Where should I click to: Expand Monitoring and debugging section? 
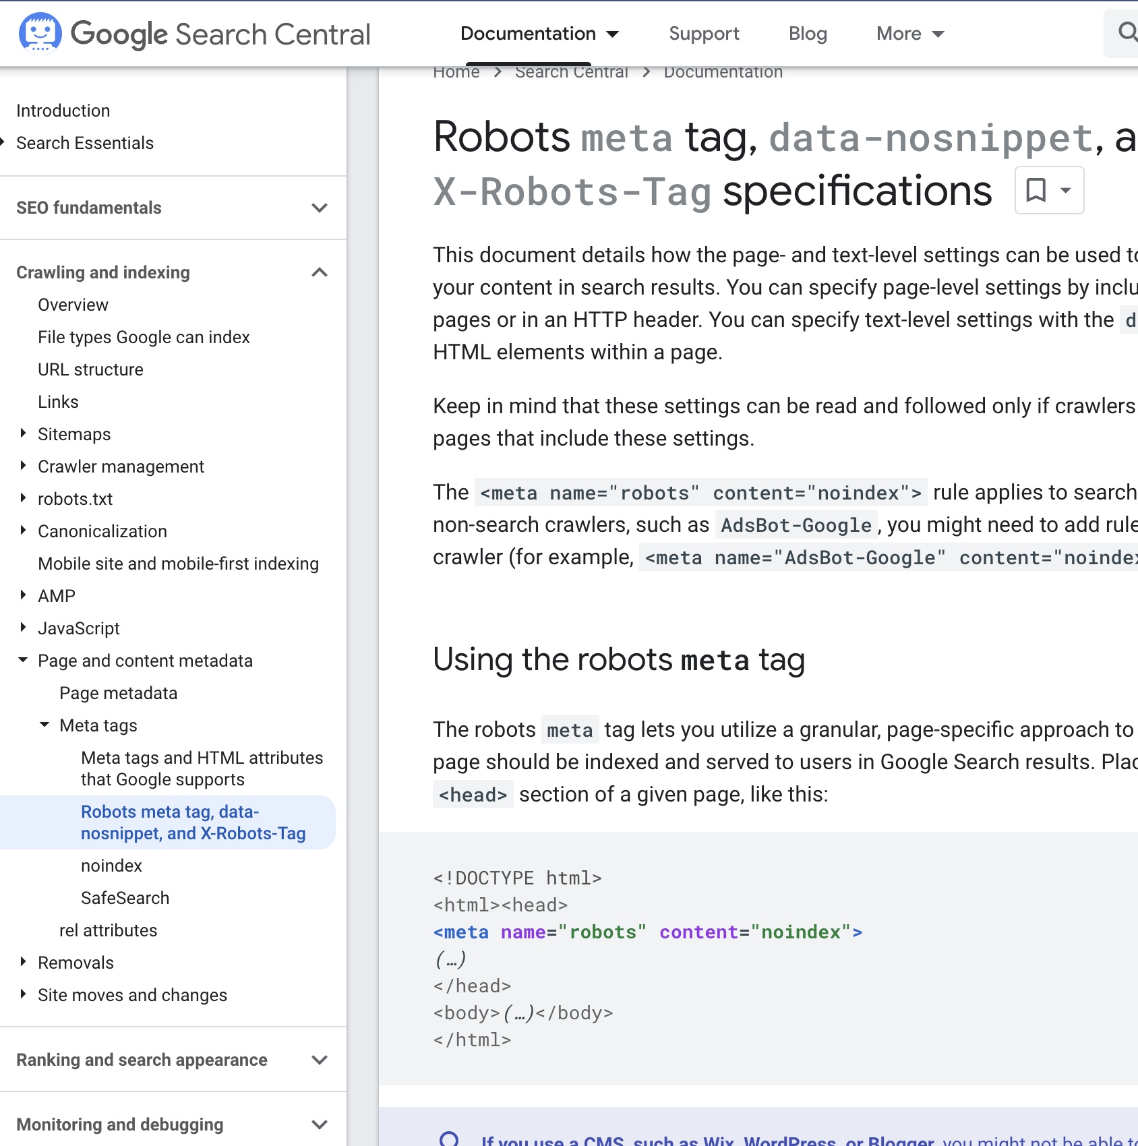click(x=173, y=1124)
